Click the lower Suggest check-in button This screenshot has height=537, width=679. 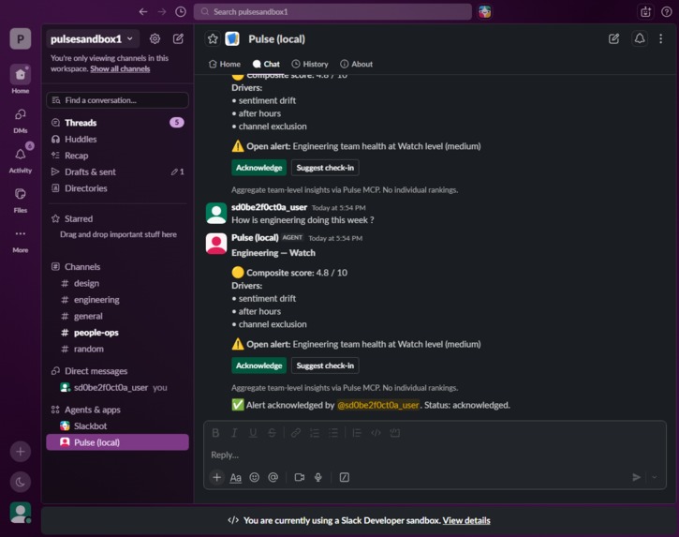325,365
